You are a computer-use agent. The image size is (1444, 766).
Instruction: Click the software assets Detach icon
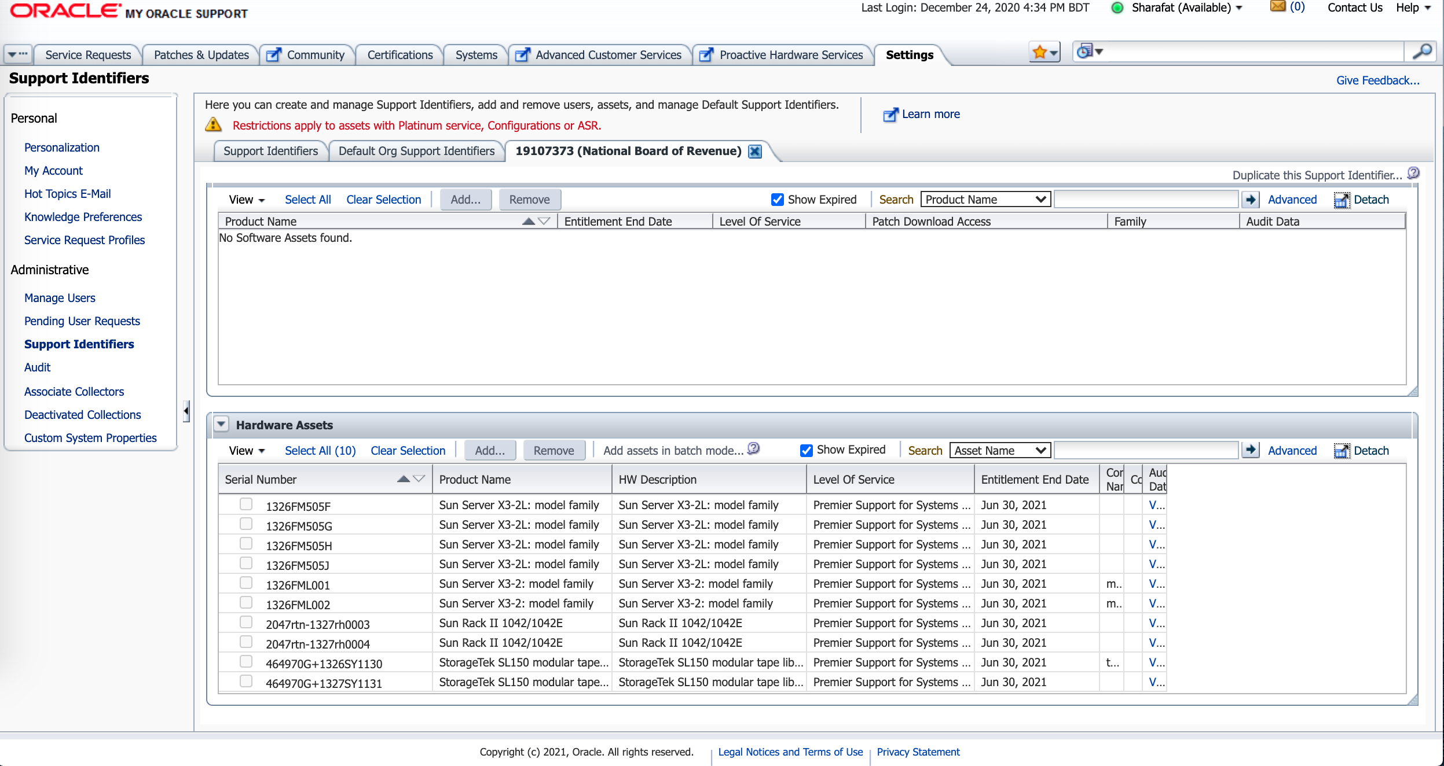(1342, 200)
